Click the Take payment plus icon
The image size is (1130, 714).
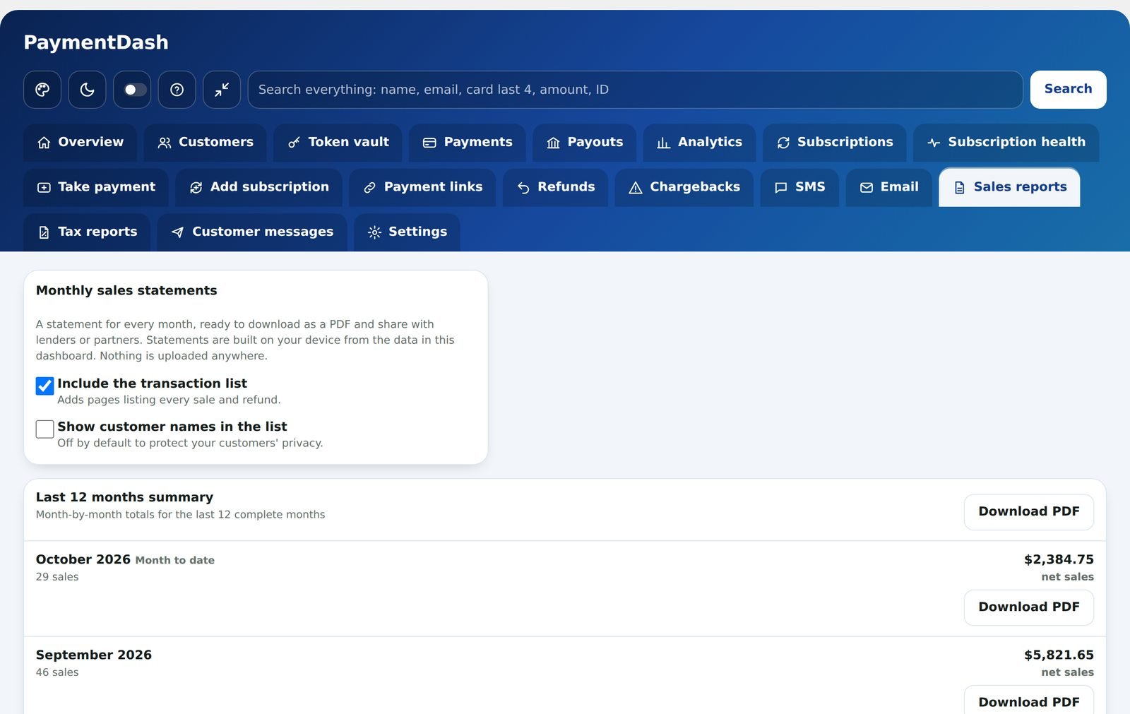(44, 188)
